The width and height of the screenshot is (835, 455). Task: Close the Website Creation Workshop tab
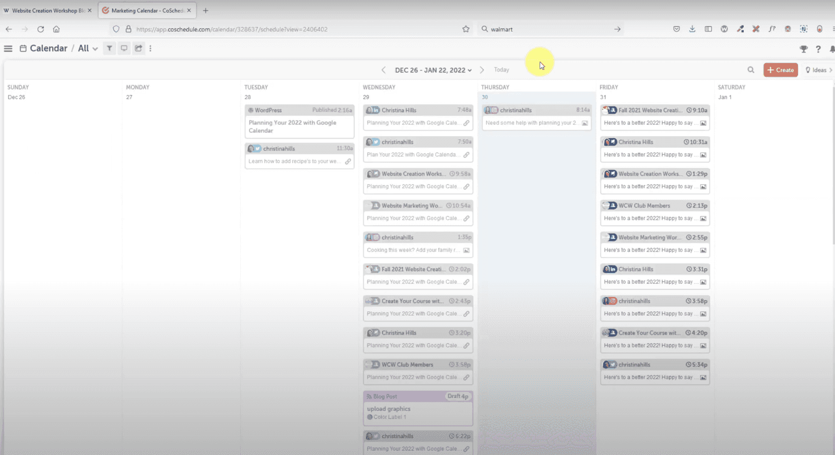pyautogui.click(x=89, y=10)
